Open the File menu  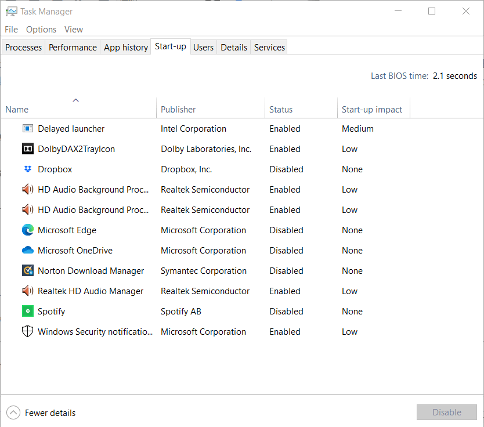coord(11,30)
